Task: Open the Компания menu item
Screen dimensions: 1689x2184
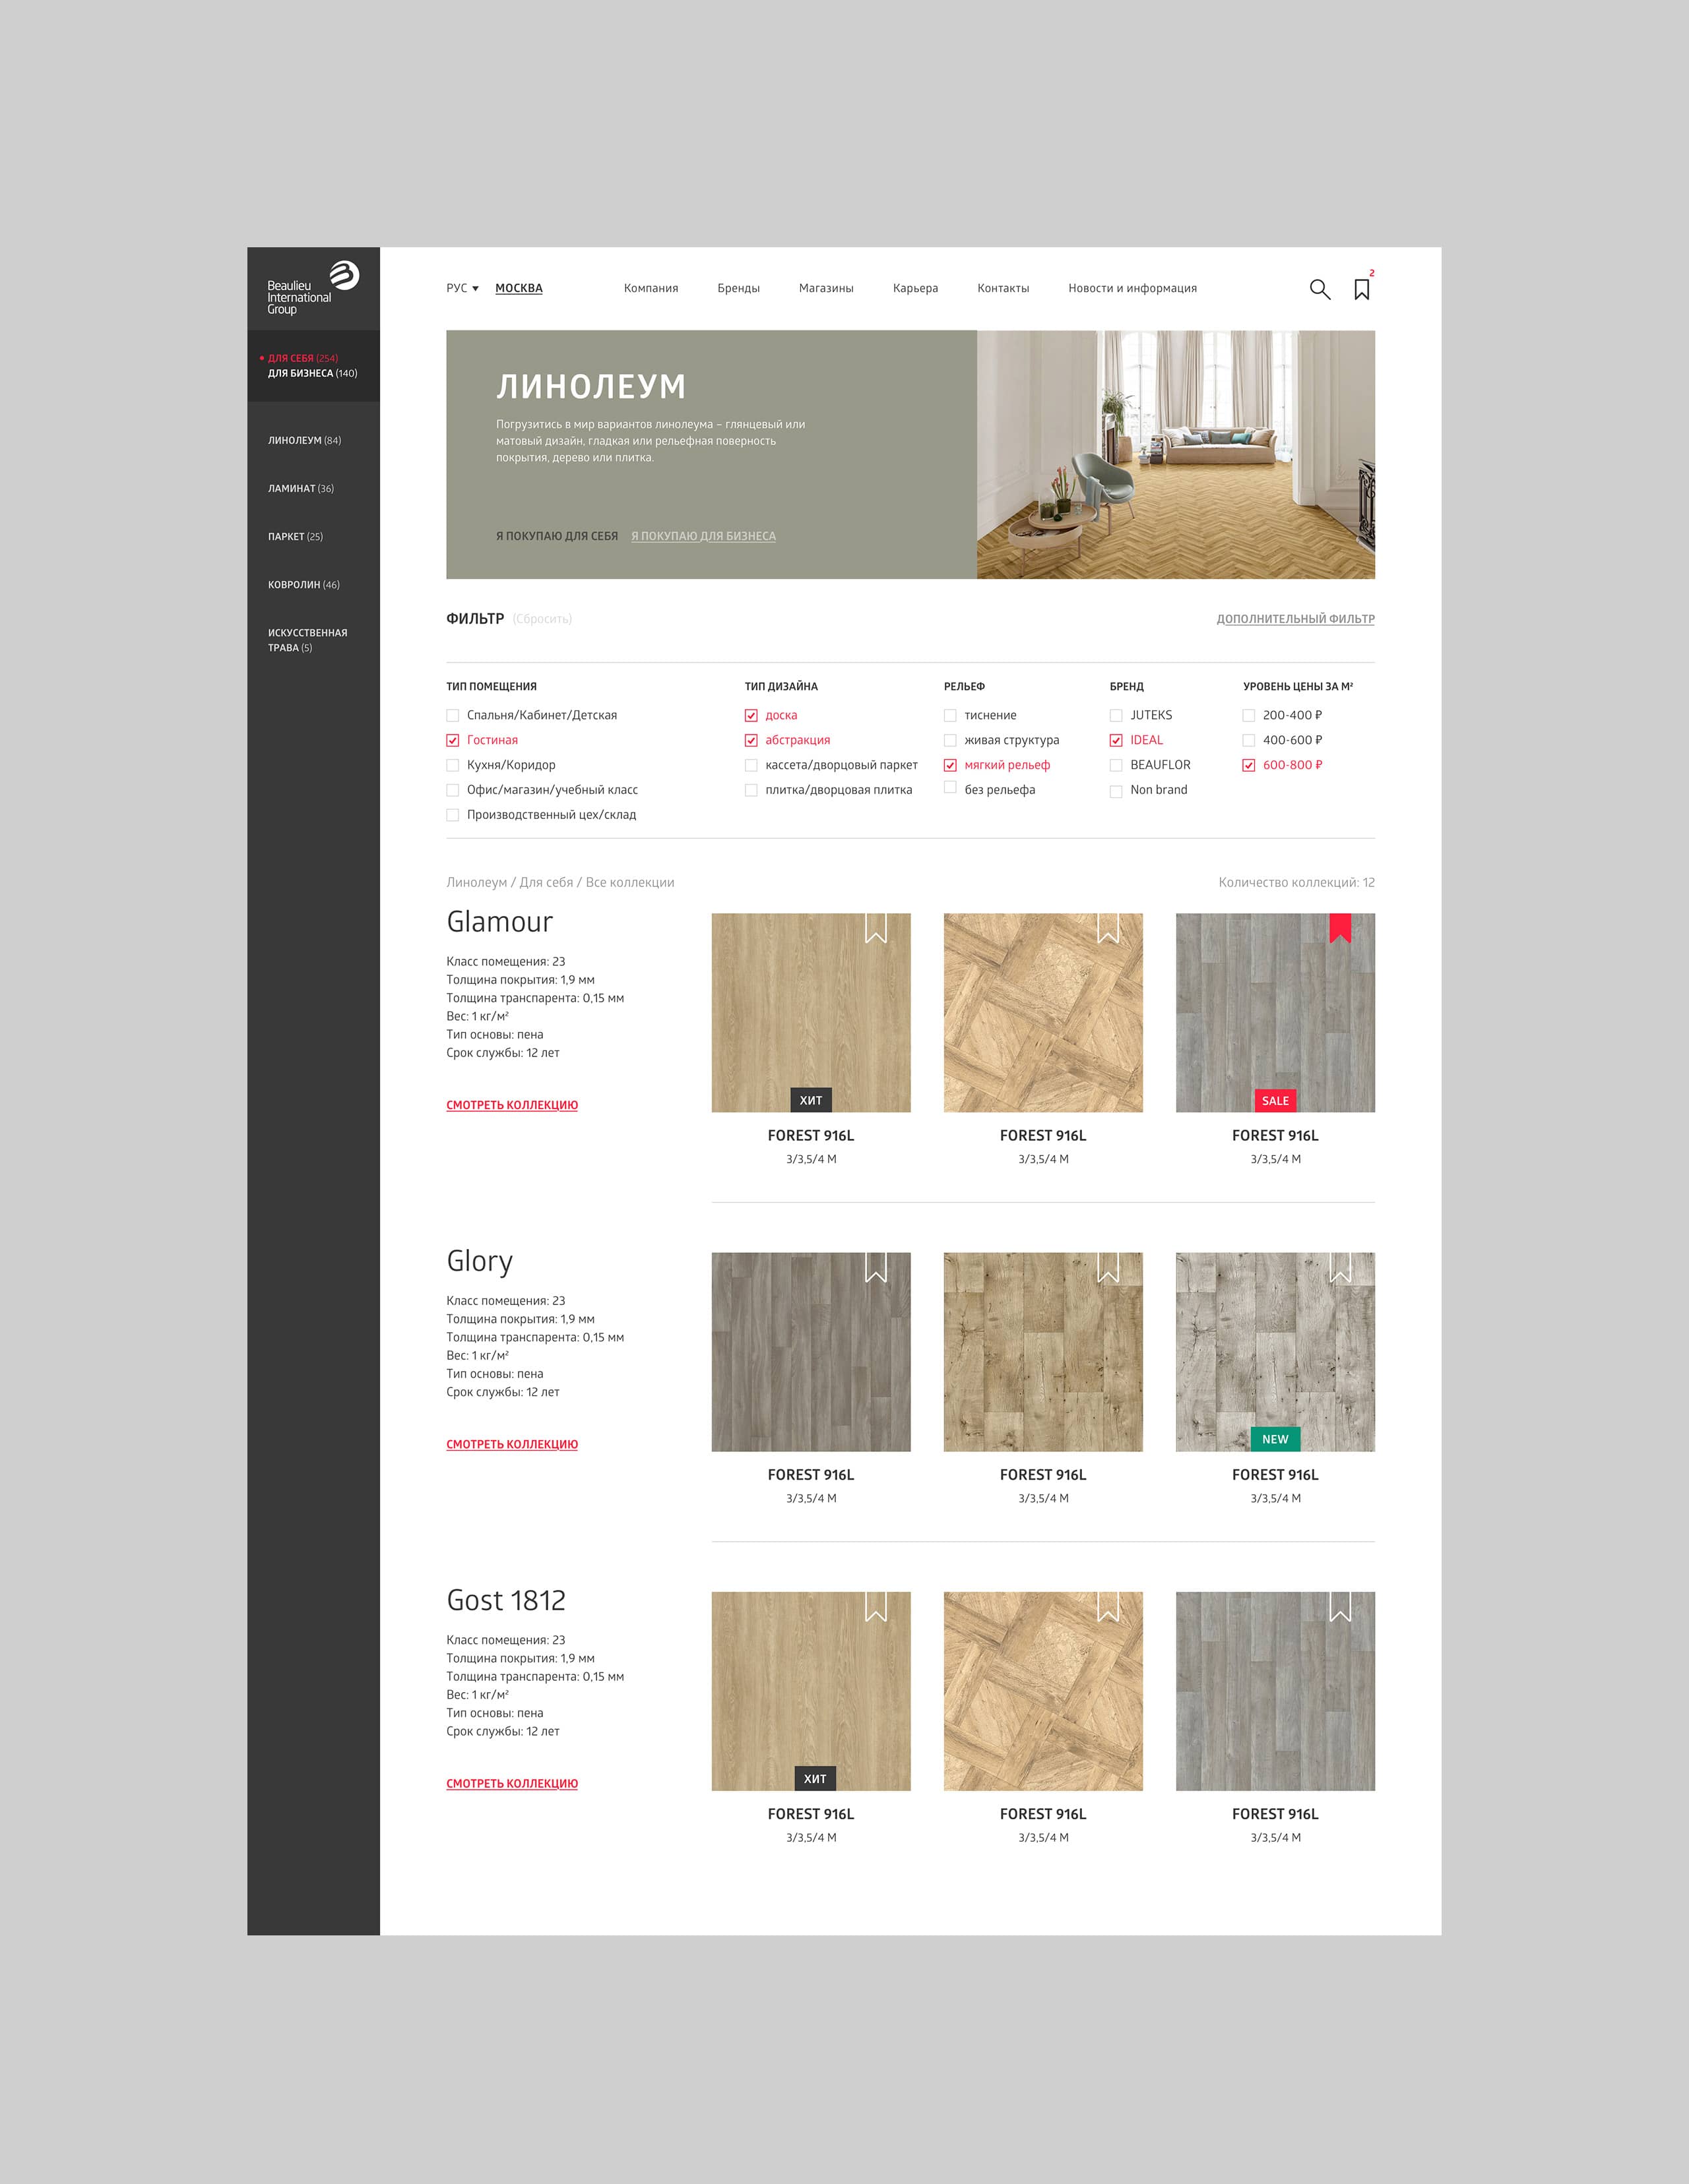Action: pos(651,288)
